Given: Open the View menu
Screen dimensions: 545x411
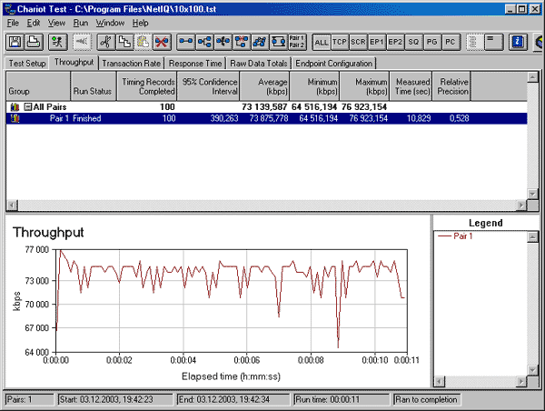Looking at the screenshot, I should click(56, 23).
